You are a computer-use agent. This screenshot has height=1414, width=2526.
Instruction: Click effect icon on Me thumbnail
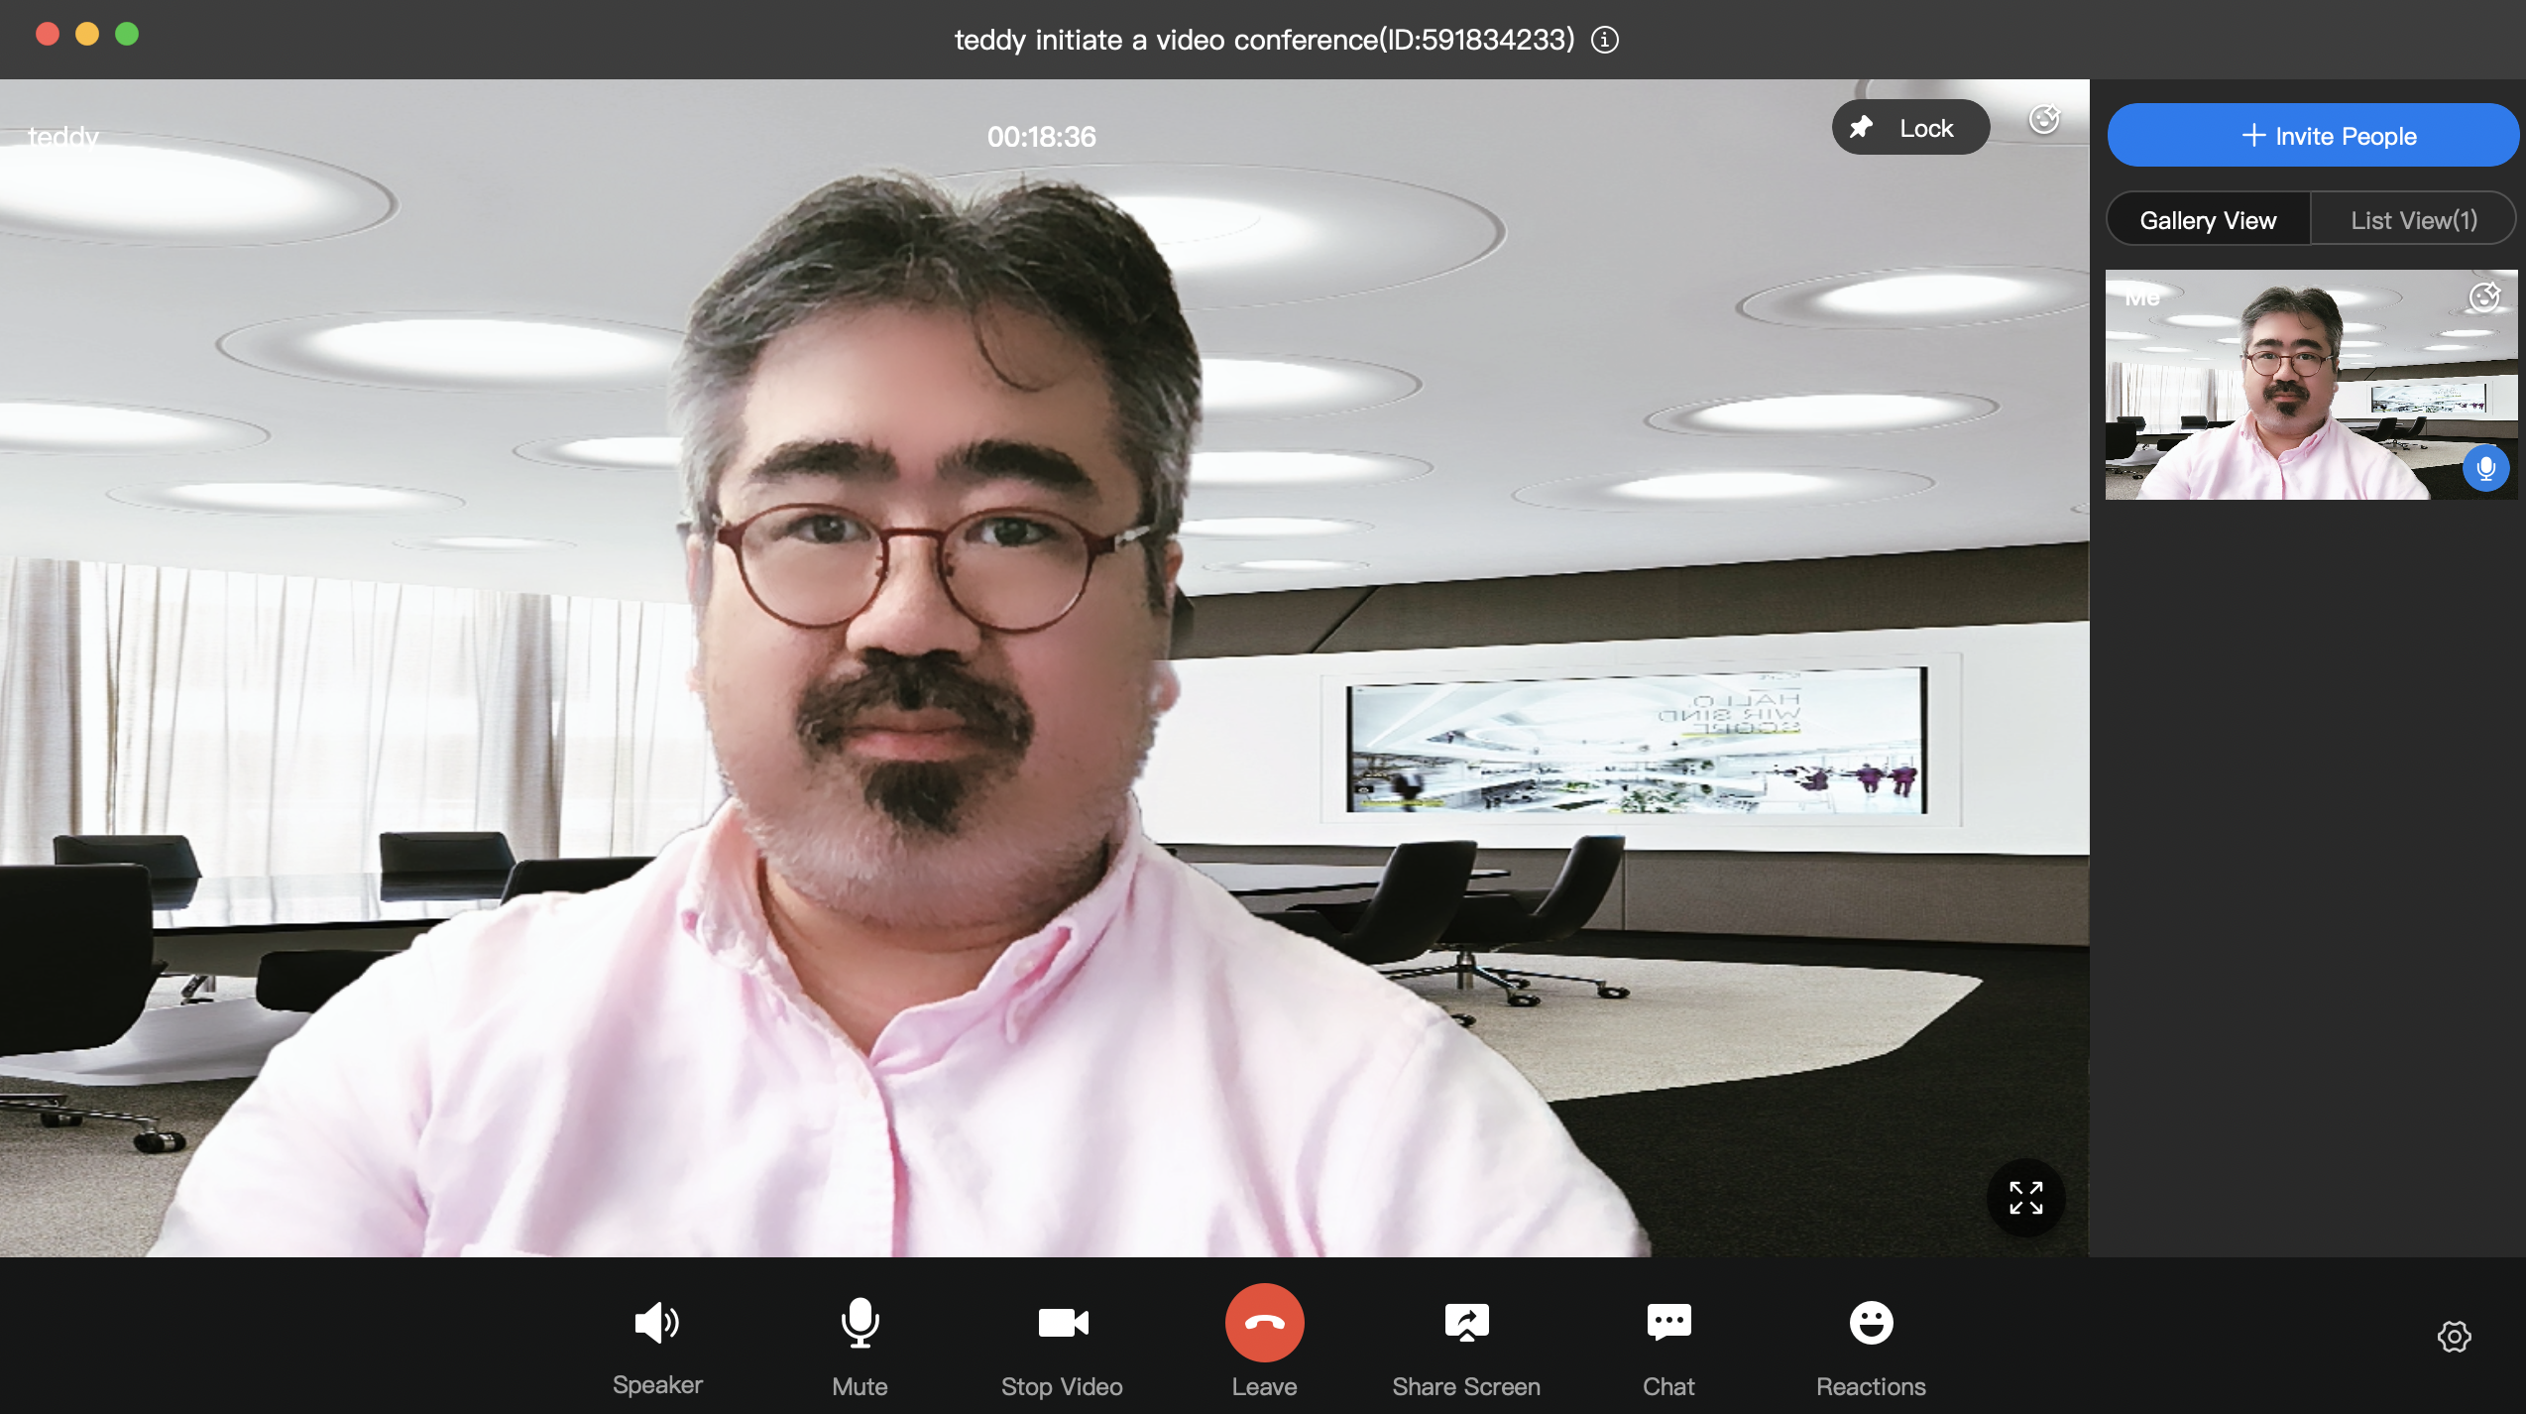point(2484,296)
